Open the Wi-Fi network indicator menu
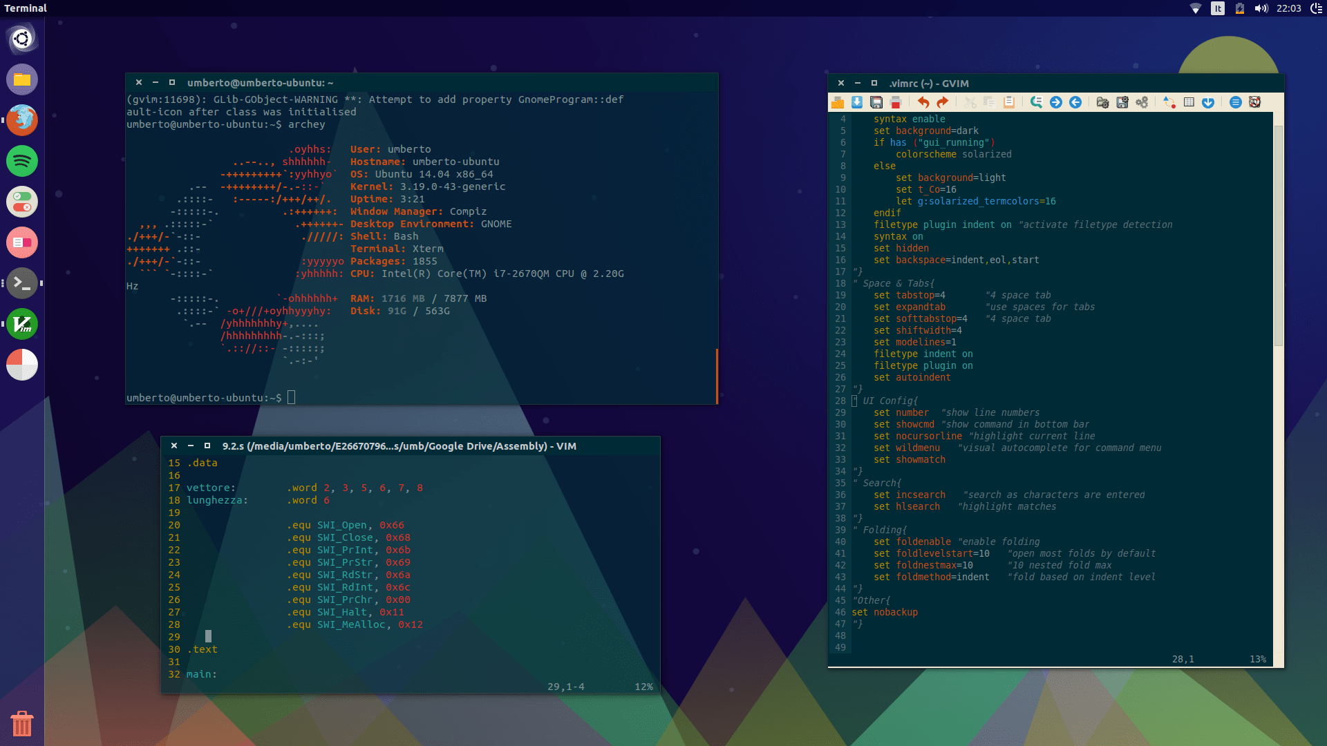The height and width of the screenshot is (746, 1327). pos(1196,8)
